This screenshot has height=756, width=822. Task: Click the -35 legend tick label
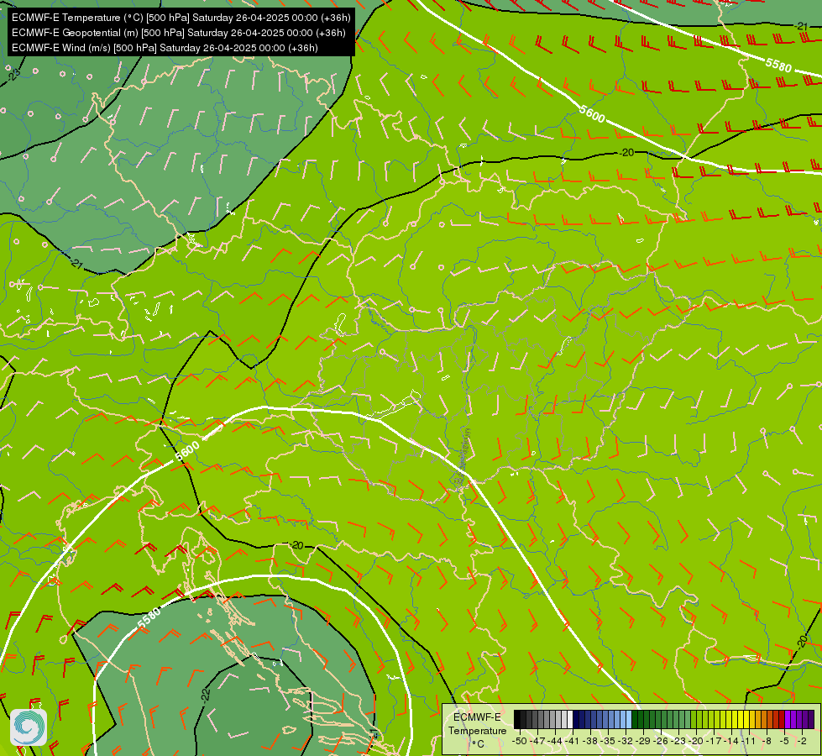click(x=608, y=741)
